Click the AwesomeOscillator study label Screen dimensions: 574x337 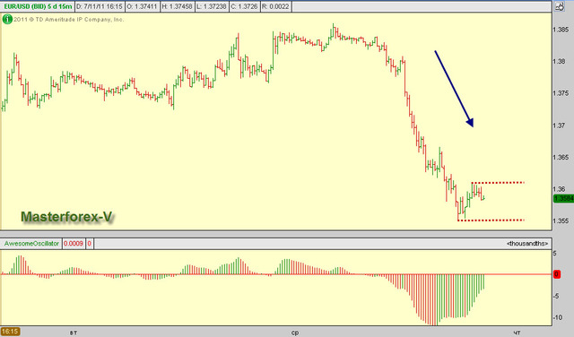31,243
